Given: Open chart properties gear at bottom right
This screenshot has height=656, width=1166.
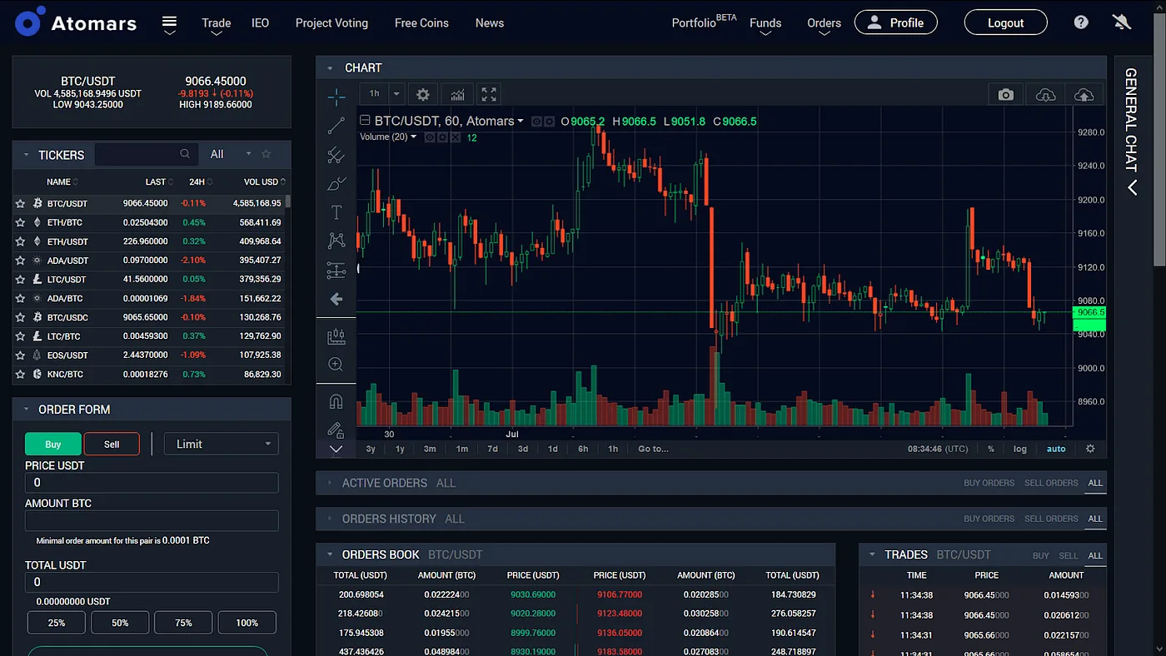Looking at the screenshot, I should coord(1090,449).
